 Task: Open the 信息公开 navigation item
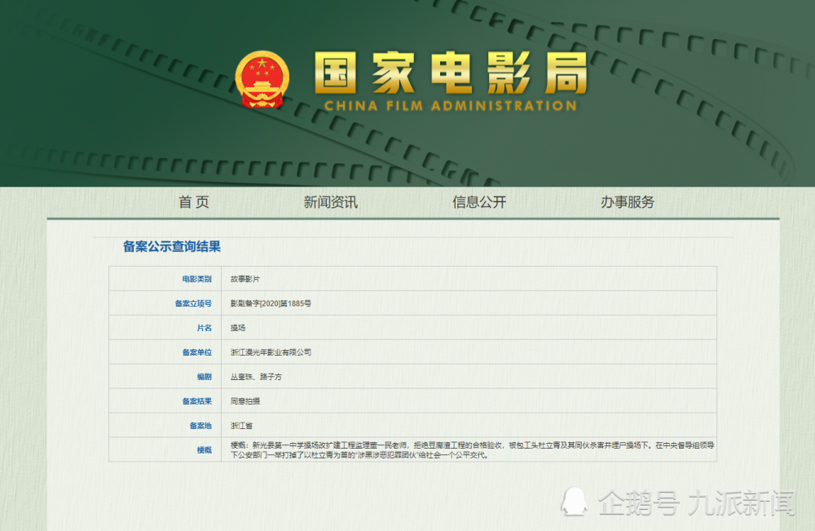pos(479,201)
